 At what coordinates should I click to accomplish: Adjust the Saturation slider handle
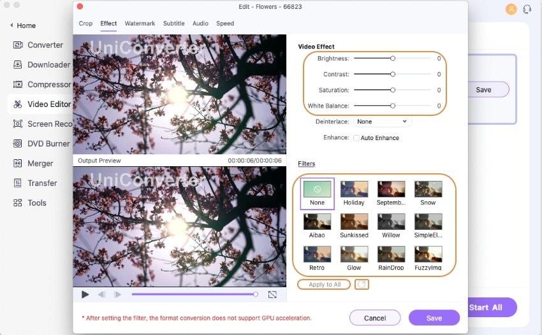coord(393,90)
